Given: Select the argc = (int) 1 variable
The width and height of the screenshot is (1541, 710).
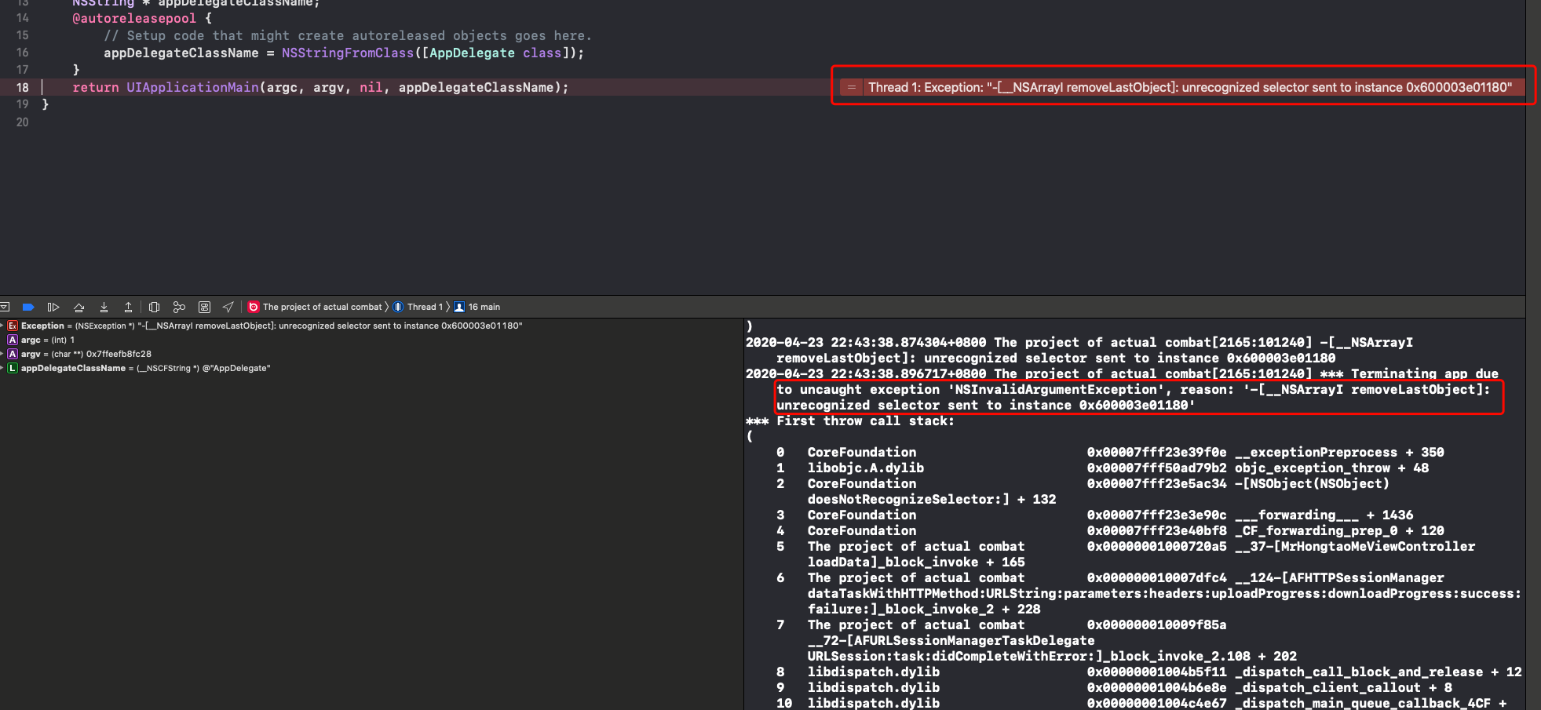Looking at the screenshot, I should 47,340.
